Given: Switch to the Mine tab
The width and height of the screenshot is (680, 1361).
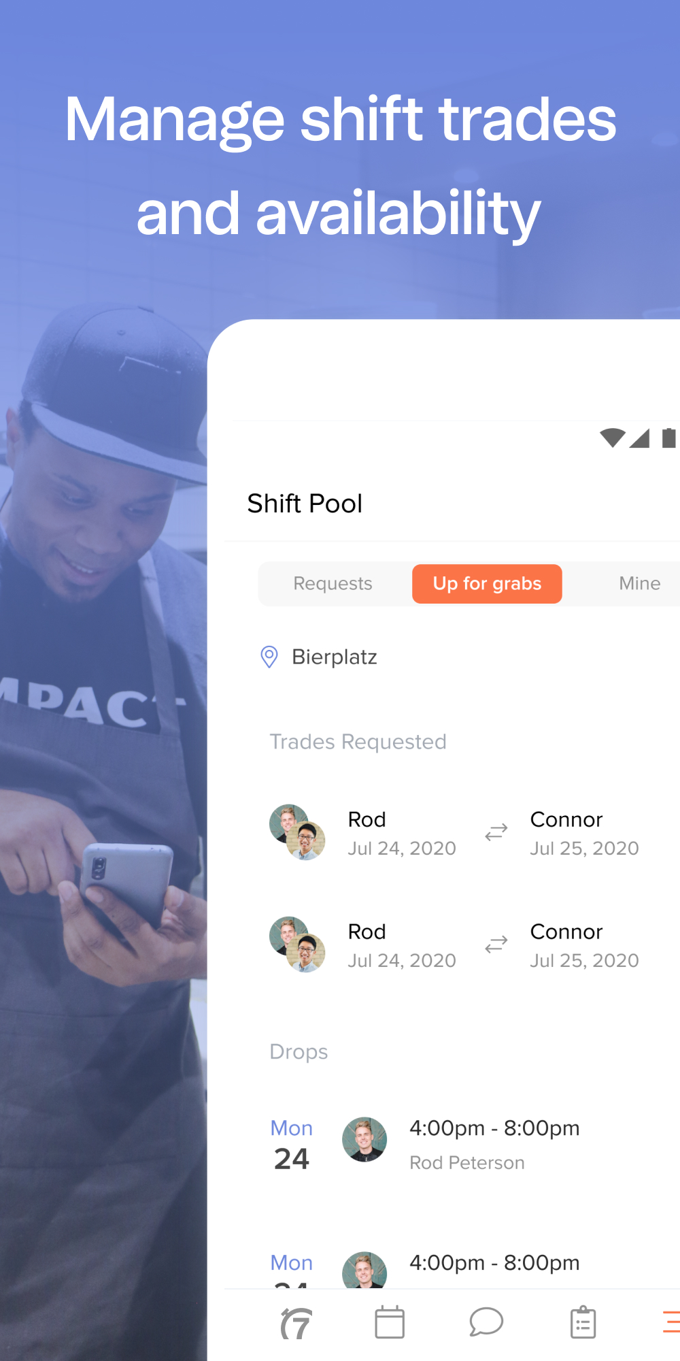Looking at the screenshot, I should pyautogui.click(x=639, y=584).
